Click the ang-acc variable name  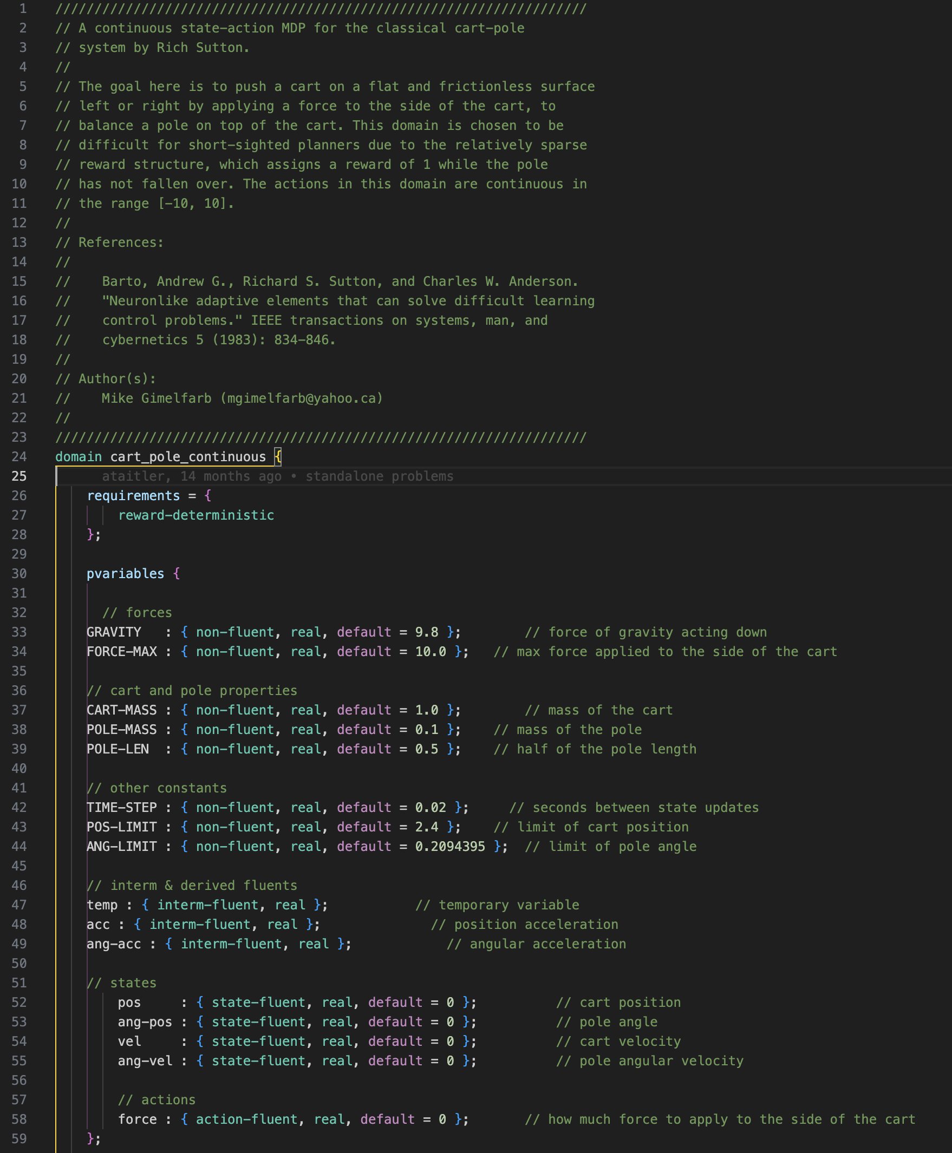tap(114, 944)
